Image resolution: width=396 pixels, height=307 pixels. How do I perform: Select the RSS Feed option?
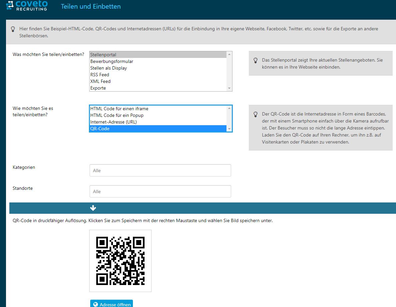click(158, 75)
